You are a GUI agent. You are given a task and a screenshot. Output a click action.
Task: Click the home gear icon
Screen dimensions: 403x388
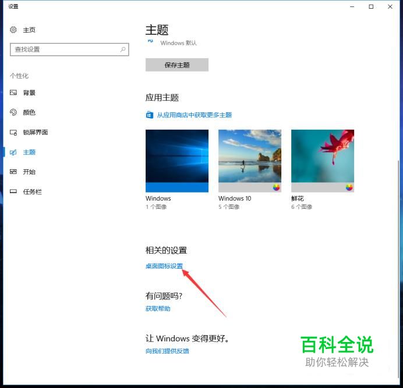point(13,30)
